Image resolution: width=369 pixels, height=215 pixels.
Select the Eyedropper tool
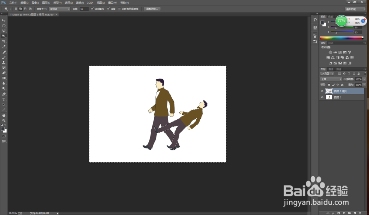pos(4,46)
